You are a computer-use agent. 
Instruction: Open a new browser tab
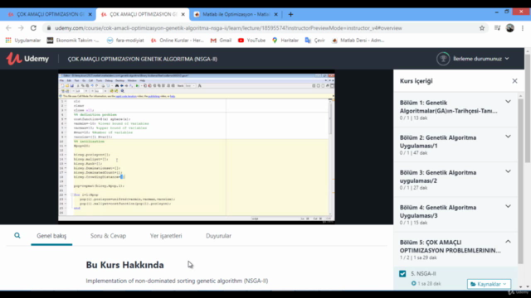[290, 14]
